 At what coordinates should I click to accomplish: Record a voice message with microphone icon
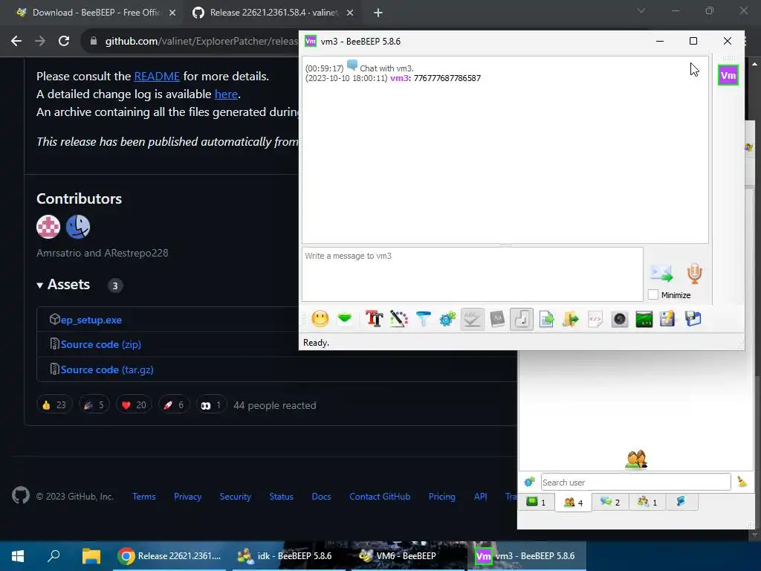[695, 274]
